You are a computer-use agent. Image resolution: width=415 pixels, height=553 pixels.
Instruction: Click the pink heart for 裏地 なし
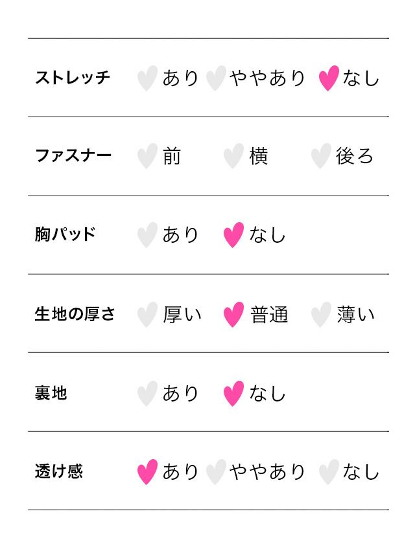233,393
